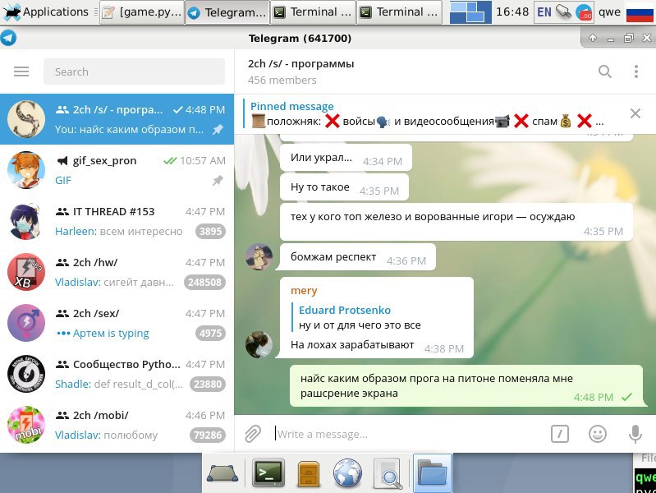The height and width of the screenshot is (493, 656).
Task: Open the gif_sex_pron channel chat
Action: coord(117,170)
